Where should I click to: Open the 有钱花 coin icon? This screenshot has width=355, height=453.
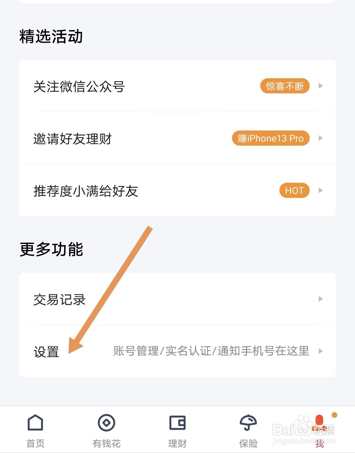click(106, 423)
